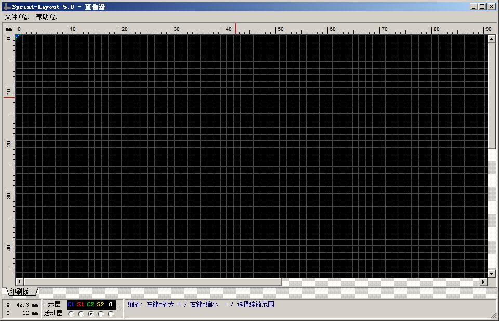499x321 pixels.
Task: Click the vertical scrollbar thumb
Action: (491, 96)
